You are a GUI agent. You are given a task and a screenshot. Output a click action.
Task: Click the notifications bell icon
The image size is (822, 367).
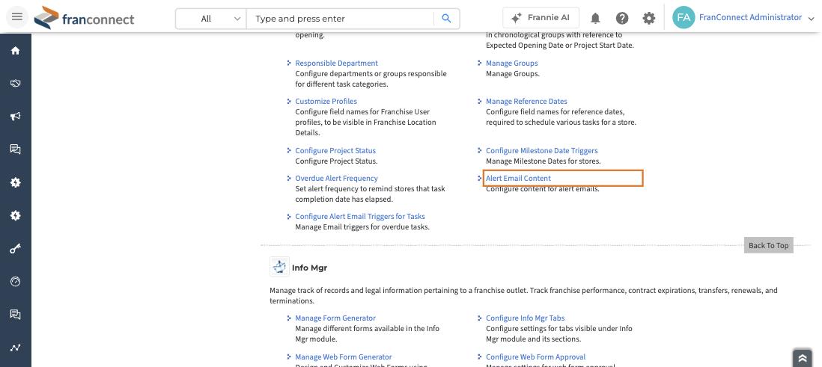click(595, 19)
